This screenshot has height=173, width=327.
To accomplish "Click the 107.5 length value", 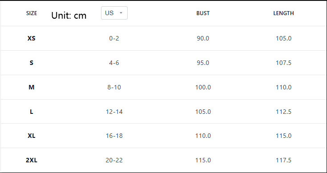I will pyautogui.click(x=284, y=63).
